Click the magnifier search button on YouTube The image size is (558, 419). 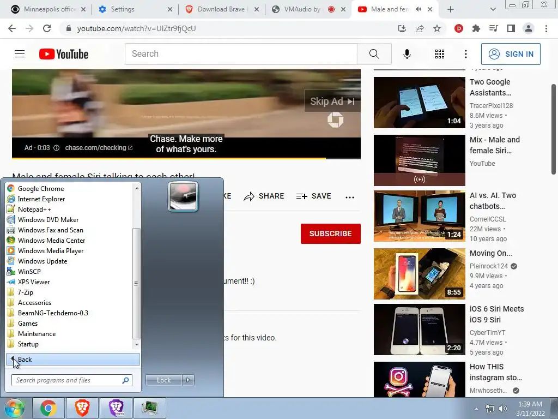pyautogui.click(x=374, y=54)
